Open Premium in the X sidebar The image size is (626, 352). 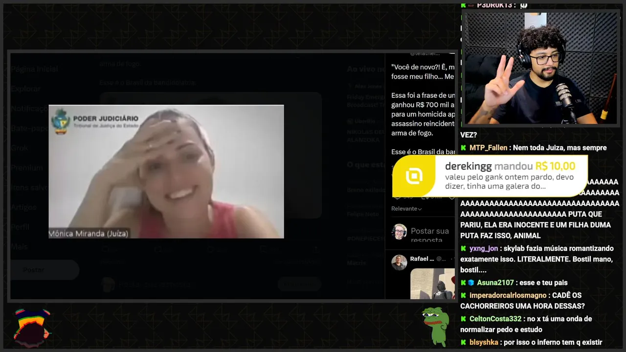[27, 168]
